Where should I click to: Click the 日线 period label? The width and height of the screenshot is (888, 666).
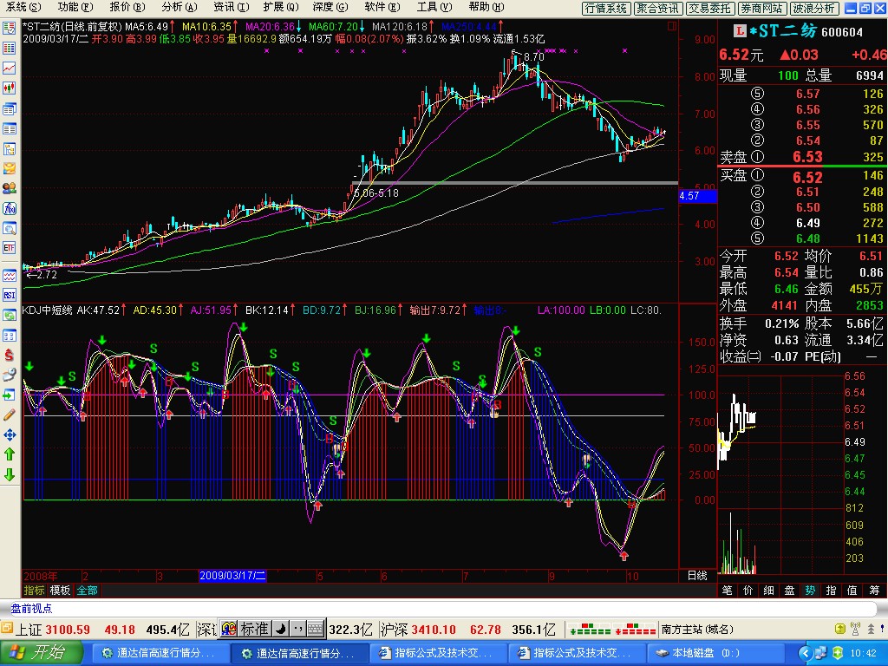(697, 576)
